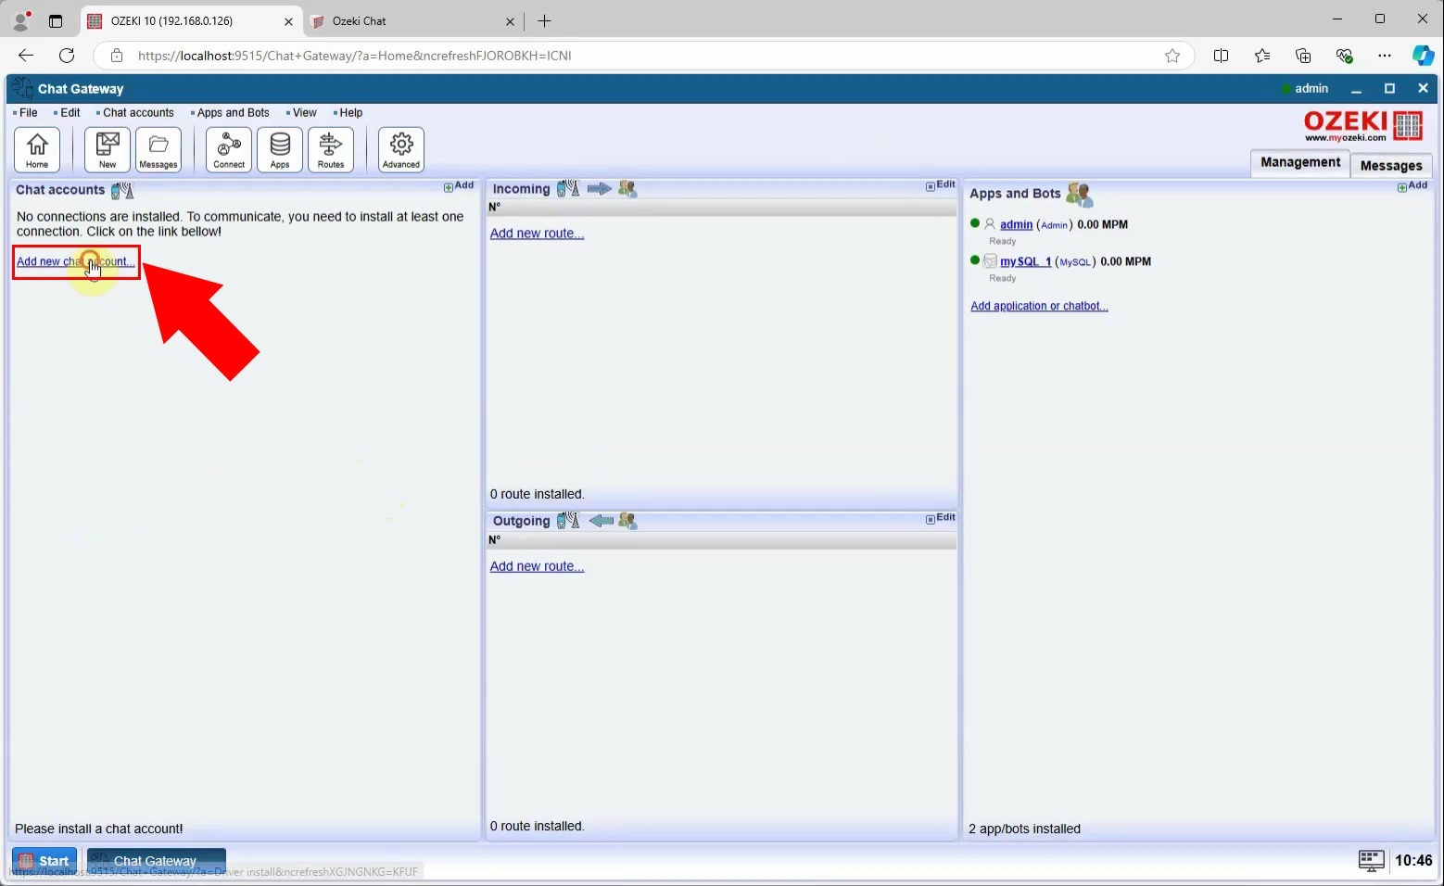Screen dimensions: 1444x886
Task: Click 'Please install a chat account!' text
Action: (x=99, y=829)
